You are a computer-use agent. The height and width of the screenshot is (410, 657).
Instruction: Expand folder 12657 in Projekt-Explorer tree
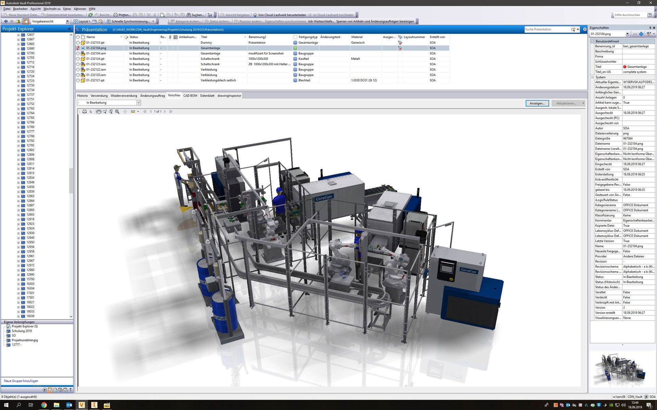click(x=18, y=35)
